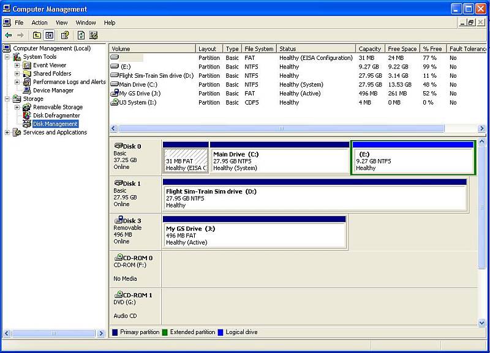Click the Refresh toolbar icon

pyautogui.click(x=81, y=35)
